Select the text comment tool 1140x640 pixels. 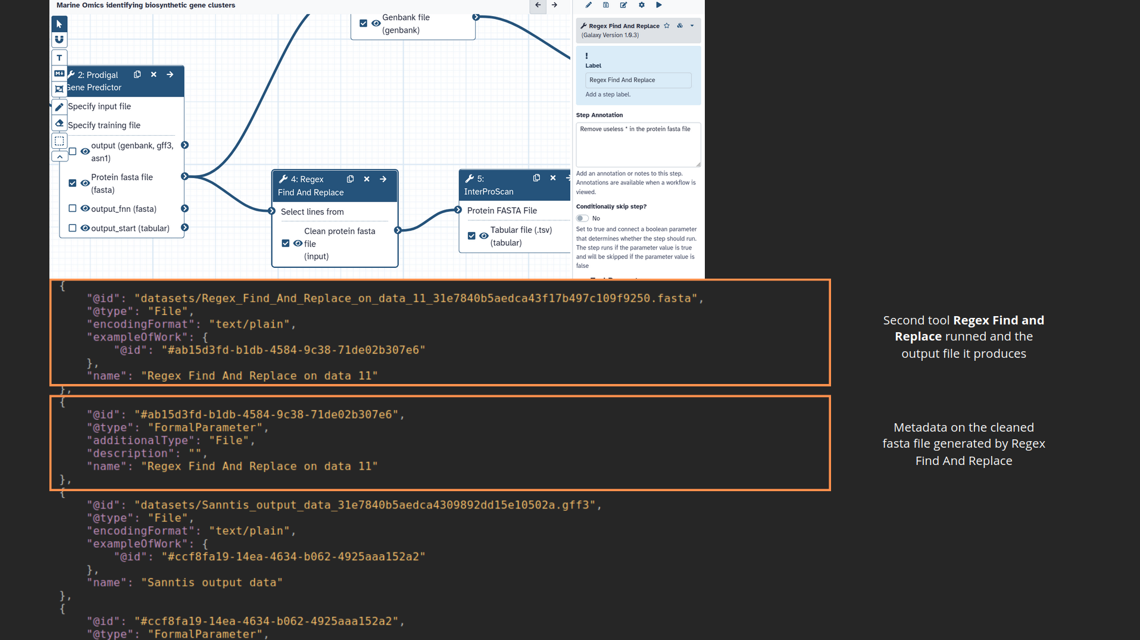(x=60, y=58)
